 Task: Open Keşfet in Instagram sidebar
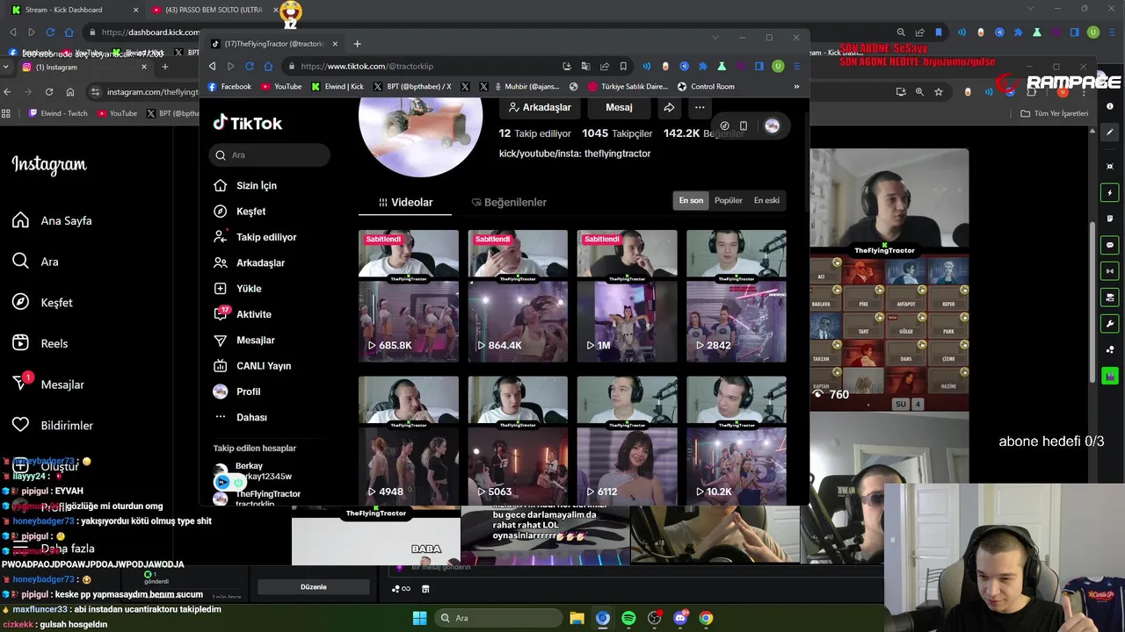point(42,302)
